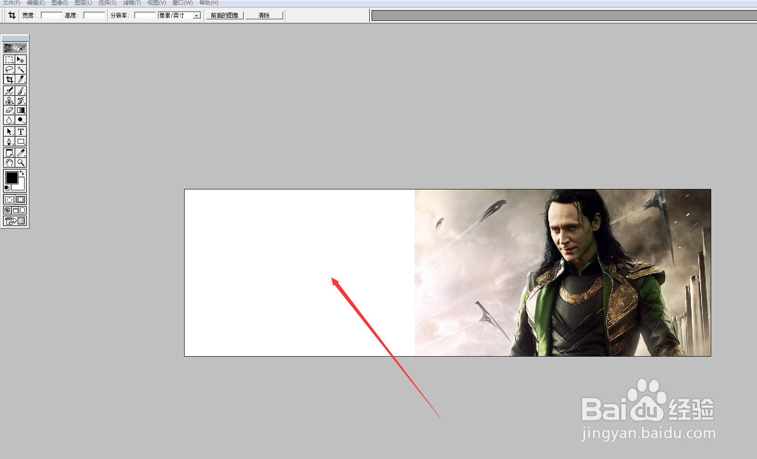
Task: Select the Pen tool
Action: point(9,141)
